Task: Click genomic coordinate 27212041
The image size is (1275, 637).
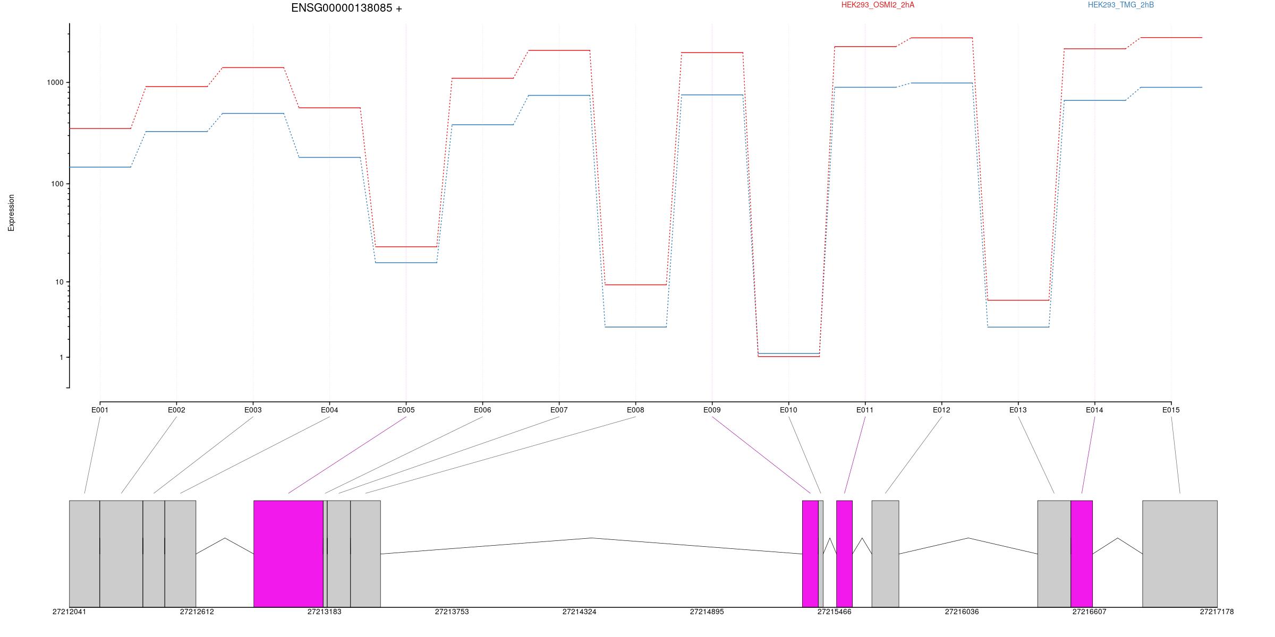Action: pos(69,612)
